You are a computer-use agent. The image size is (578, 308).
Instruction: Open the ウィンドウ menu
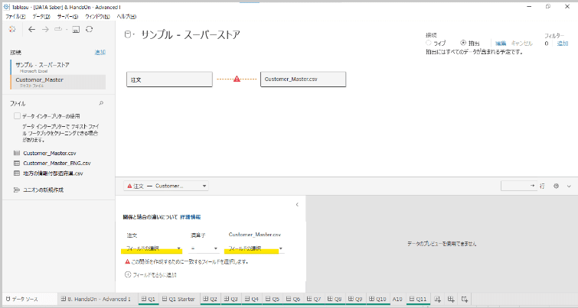pos(97,17)
